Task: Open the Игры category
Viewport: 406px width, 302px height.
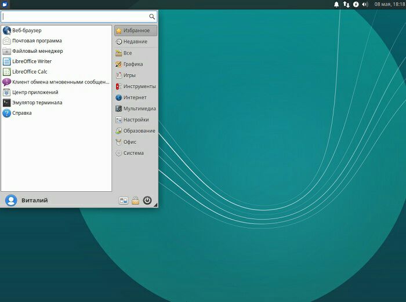Action: click(x=136, y=75)
